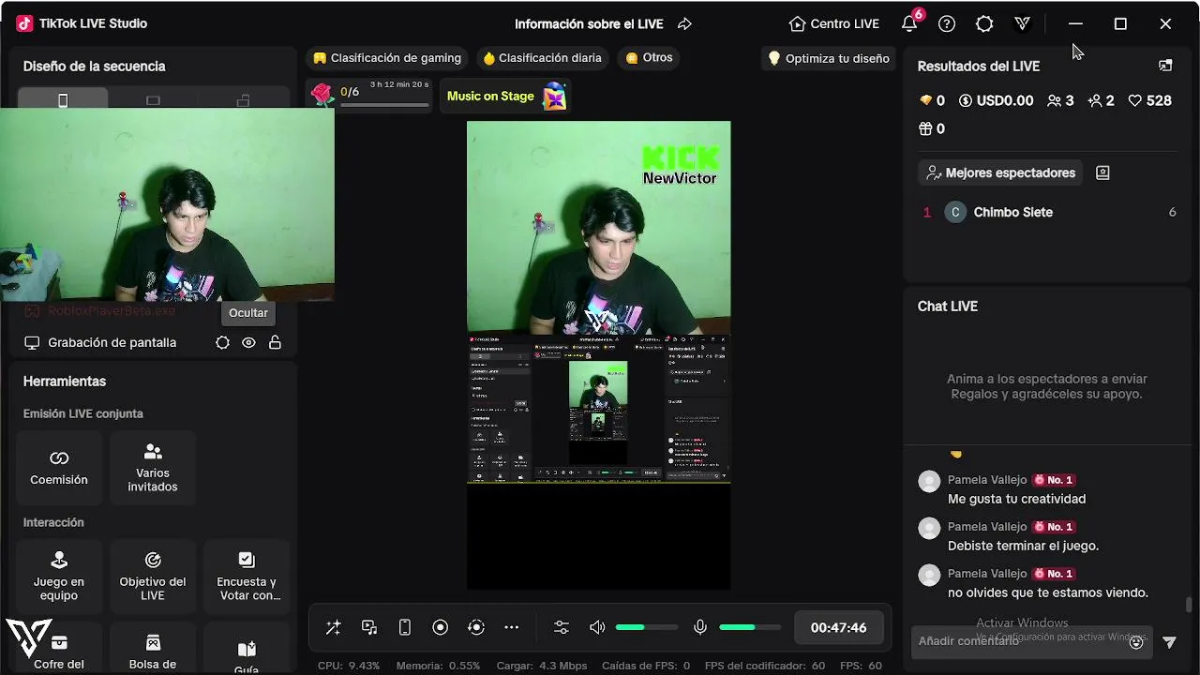Hide the Grabación de pantalla source
1200x675 pixels.
point(248,343)
